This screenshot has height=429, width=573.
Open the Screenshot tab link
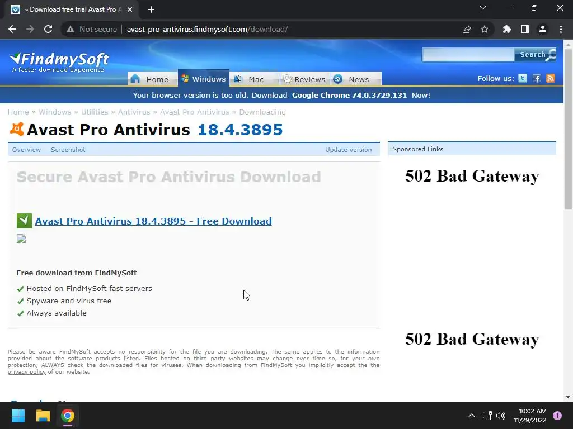coord(68,150)
